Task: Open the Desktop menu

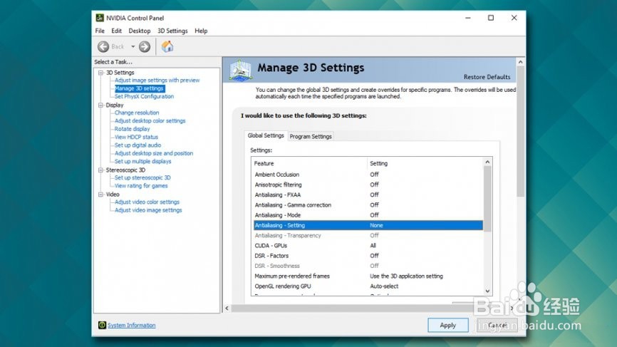Action: tap(140, 31)
